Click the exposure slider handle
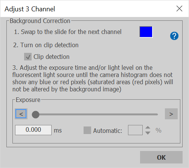189x168 pixels. point(35,114)
